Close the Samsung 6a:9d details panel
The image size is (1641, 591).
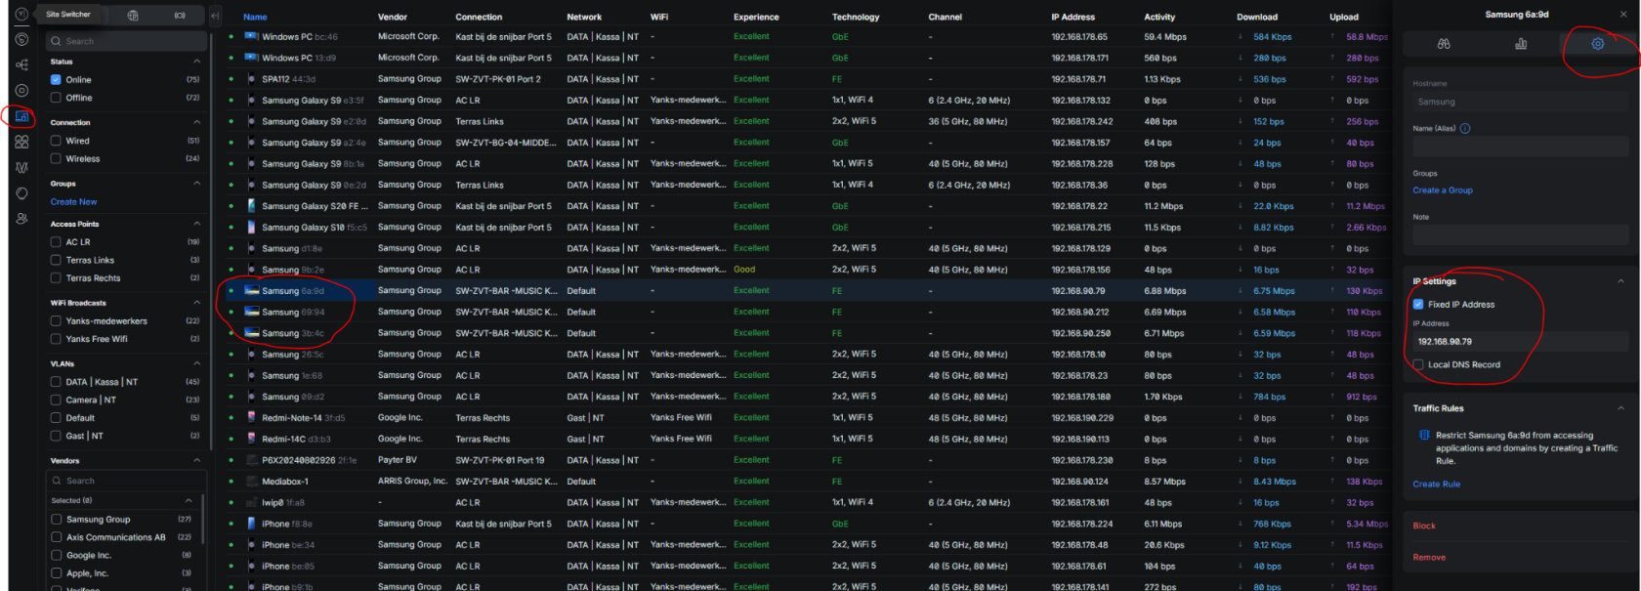point(1622,14)
